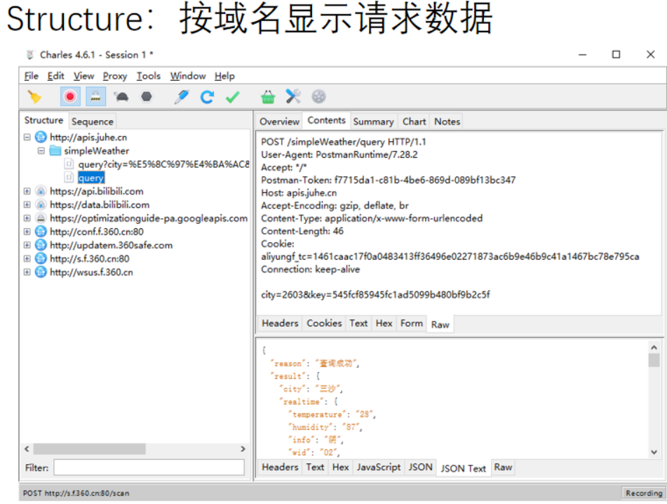The image size is (667, 504).
Task: Open the Window menu
Action: coord(188,76)
